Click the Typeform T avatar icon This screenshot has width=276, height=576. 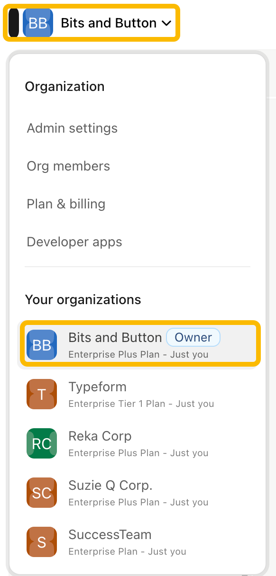coord(42,394)
